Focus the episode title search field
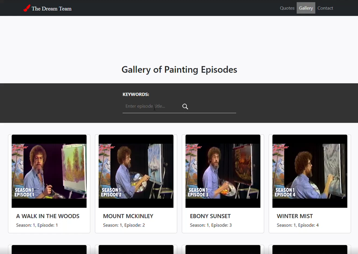This screenshot has width=358, height=254. click(x=152, y=106)
